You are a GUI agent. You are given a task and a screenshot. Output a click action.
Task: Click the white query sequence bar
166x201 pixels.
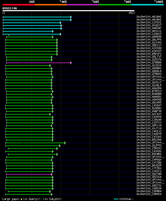point(68,11)
